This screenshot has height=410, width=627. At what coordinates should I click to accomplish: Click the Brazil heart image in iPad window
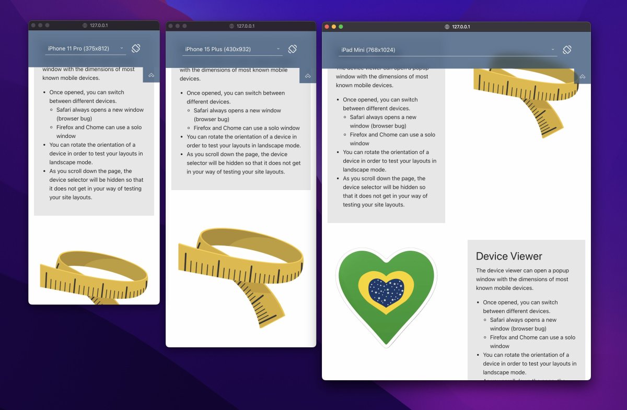coord(386,297)
